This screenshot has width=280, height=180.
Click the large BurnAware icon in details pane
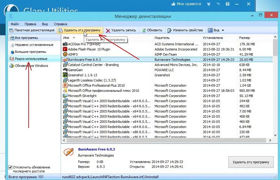coord(69,152)
